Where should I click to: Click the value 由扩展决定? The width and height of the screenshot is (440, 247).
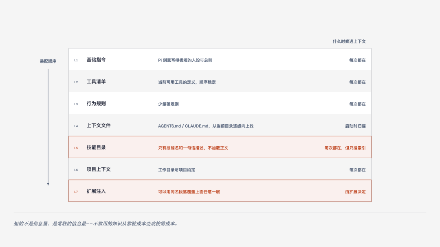tap(355, 192)
